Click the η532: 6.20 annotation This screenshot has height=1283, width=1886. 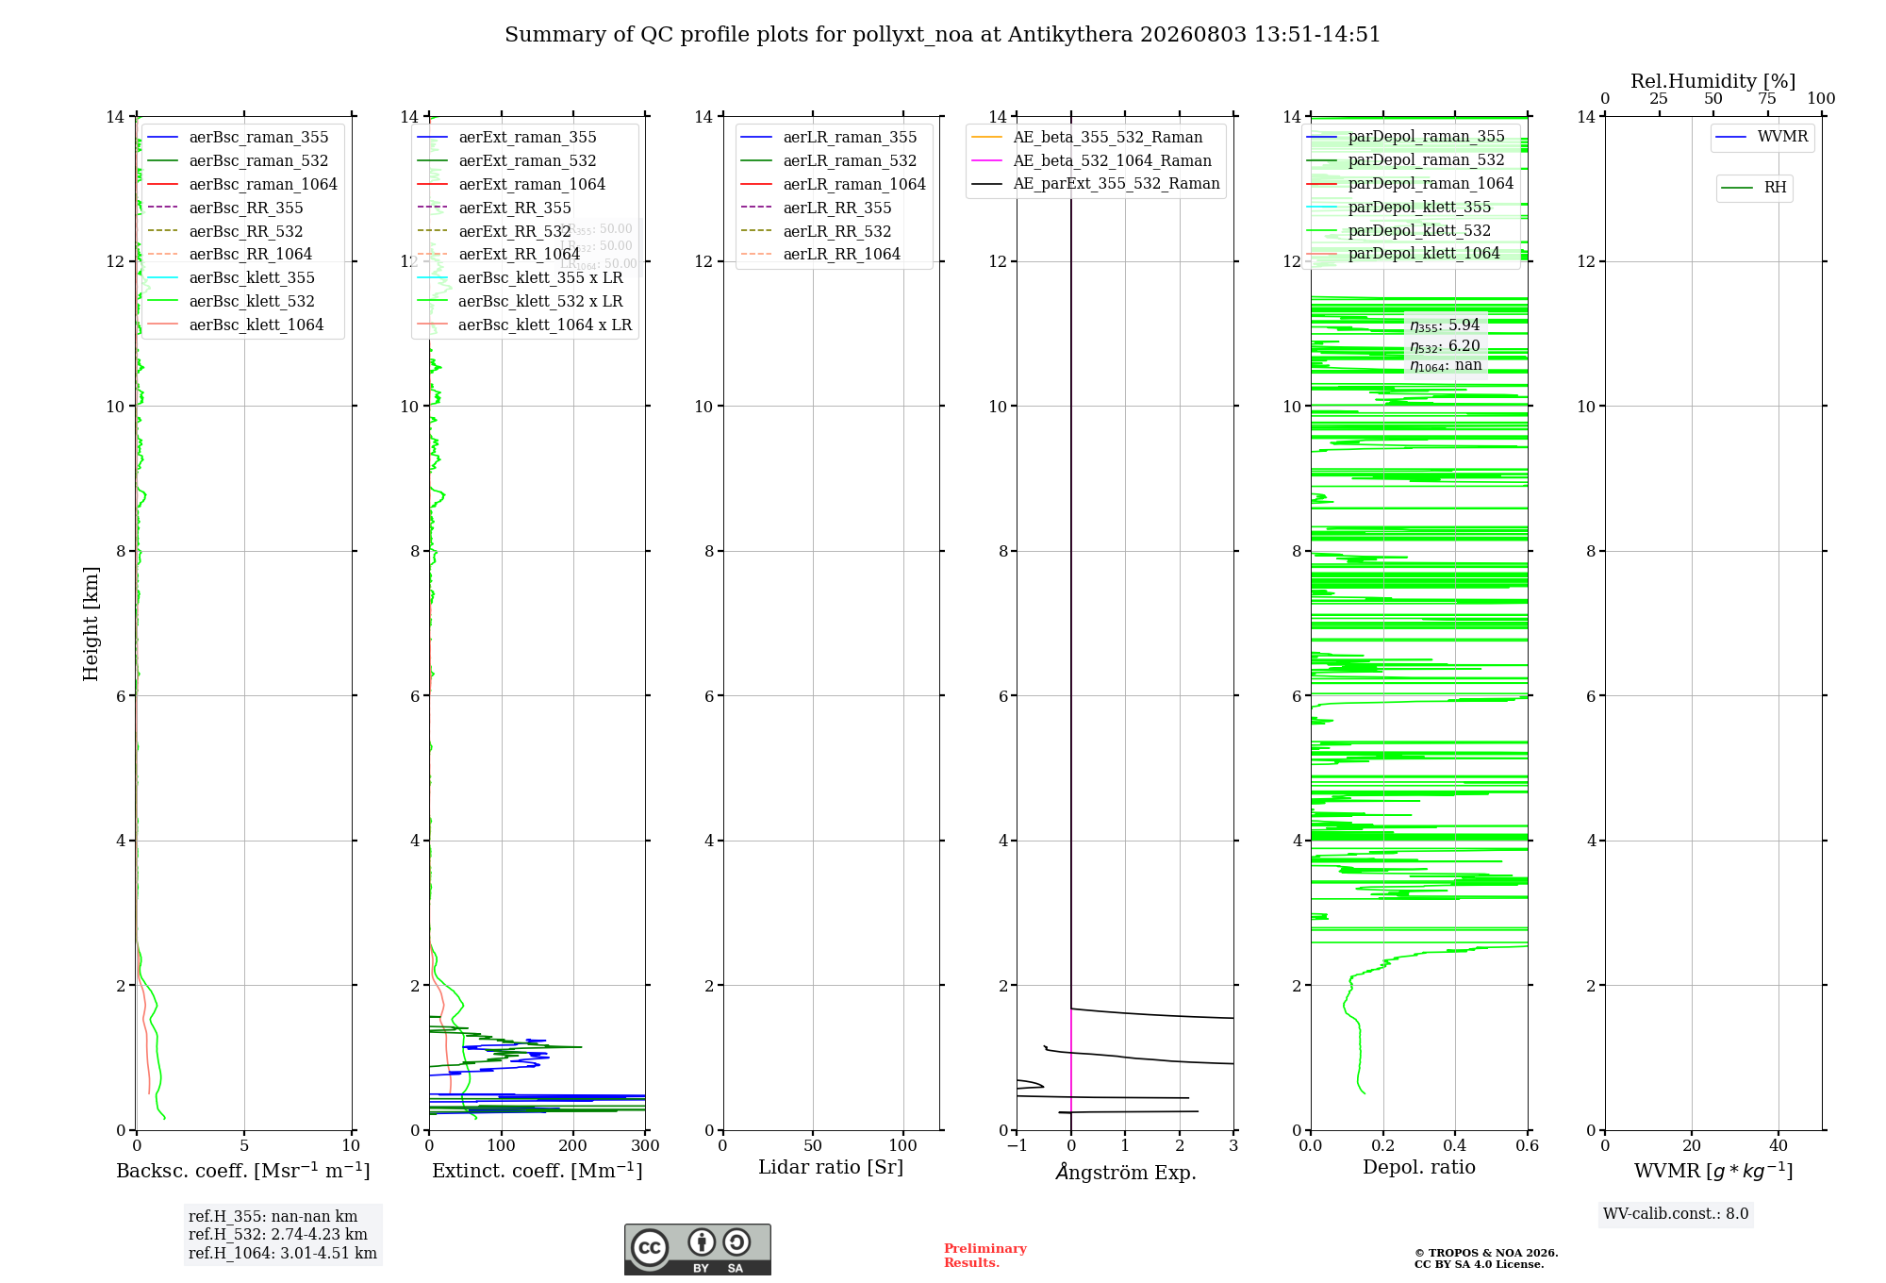click(1445, 346)
